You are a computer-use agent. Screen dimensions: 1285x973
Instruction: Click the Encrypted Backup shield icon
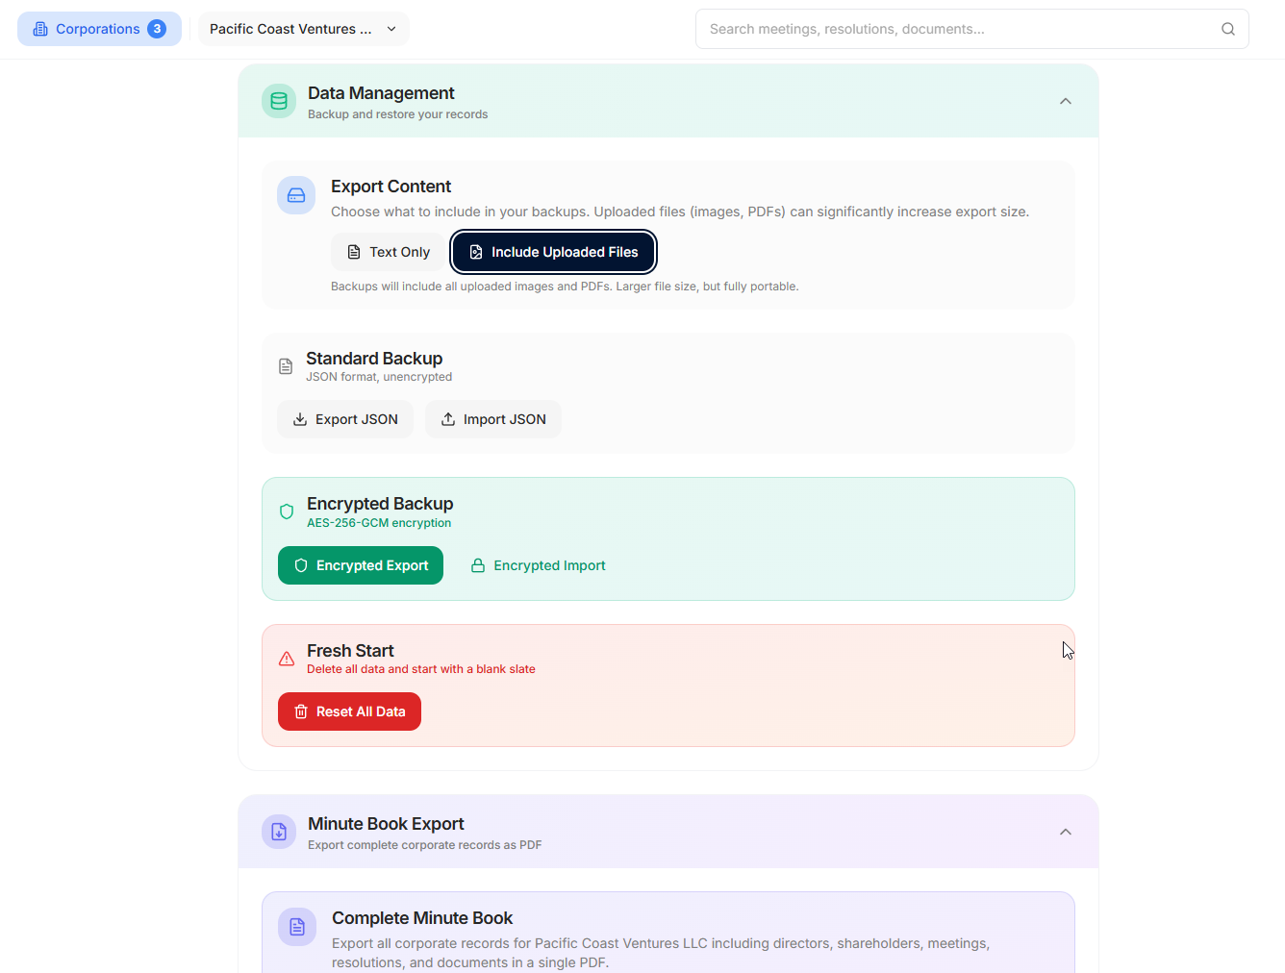click(287, 511)
